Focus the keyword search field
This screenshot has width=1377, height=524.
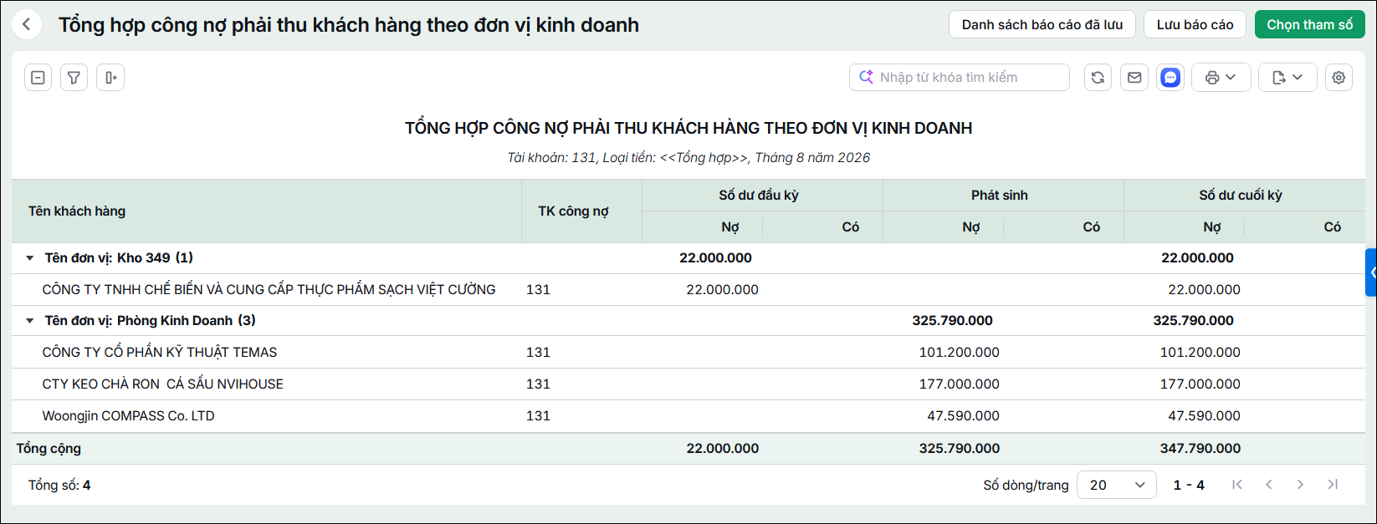959,78
